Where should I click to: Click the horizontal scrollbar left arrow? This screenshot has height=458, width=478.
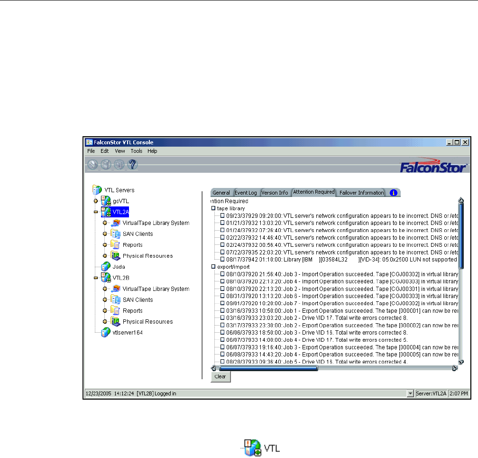click(x=213, y=368)
